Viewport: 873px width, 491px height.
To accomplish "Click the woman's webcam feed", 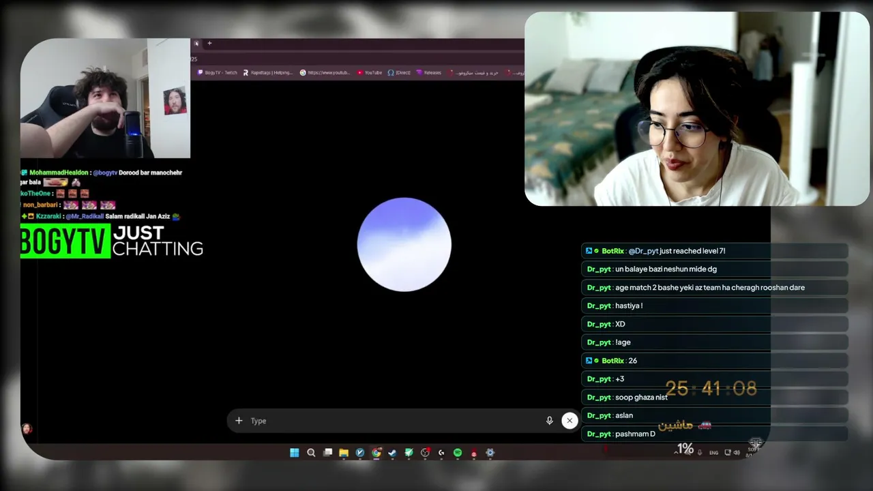I will tap(697, 109).
